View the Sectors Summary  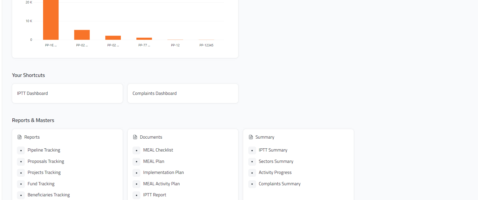[276, 162]
